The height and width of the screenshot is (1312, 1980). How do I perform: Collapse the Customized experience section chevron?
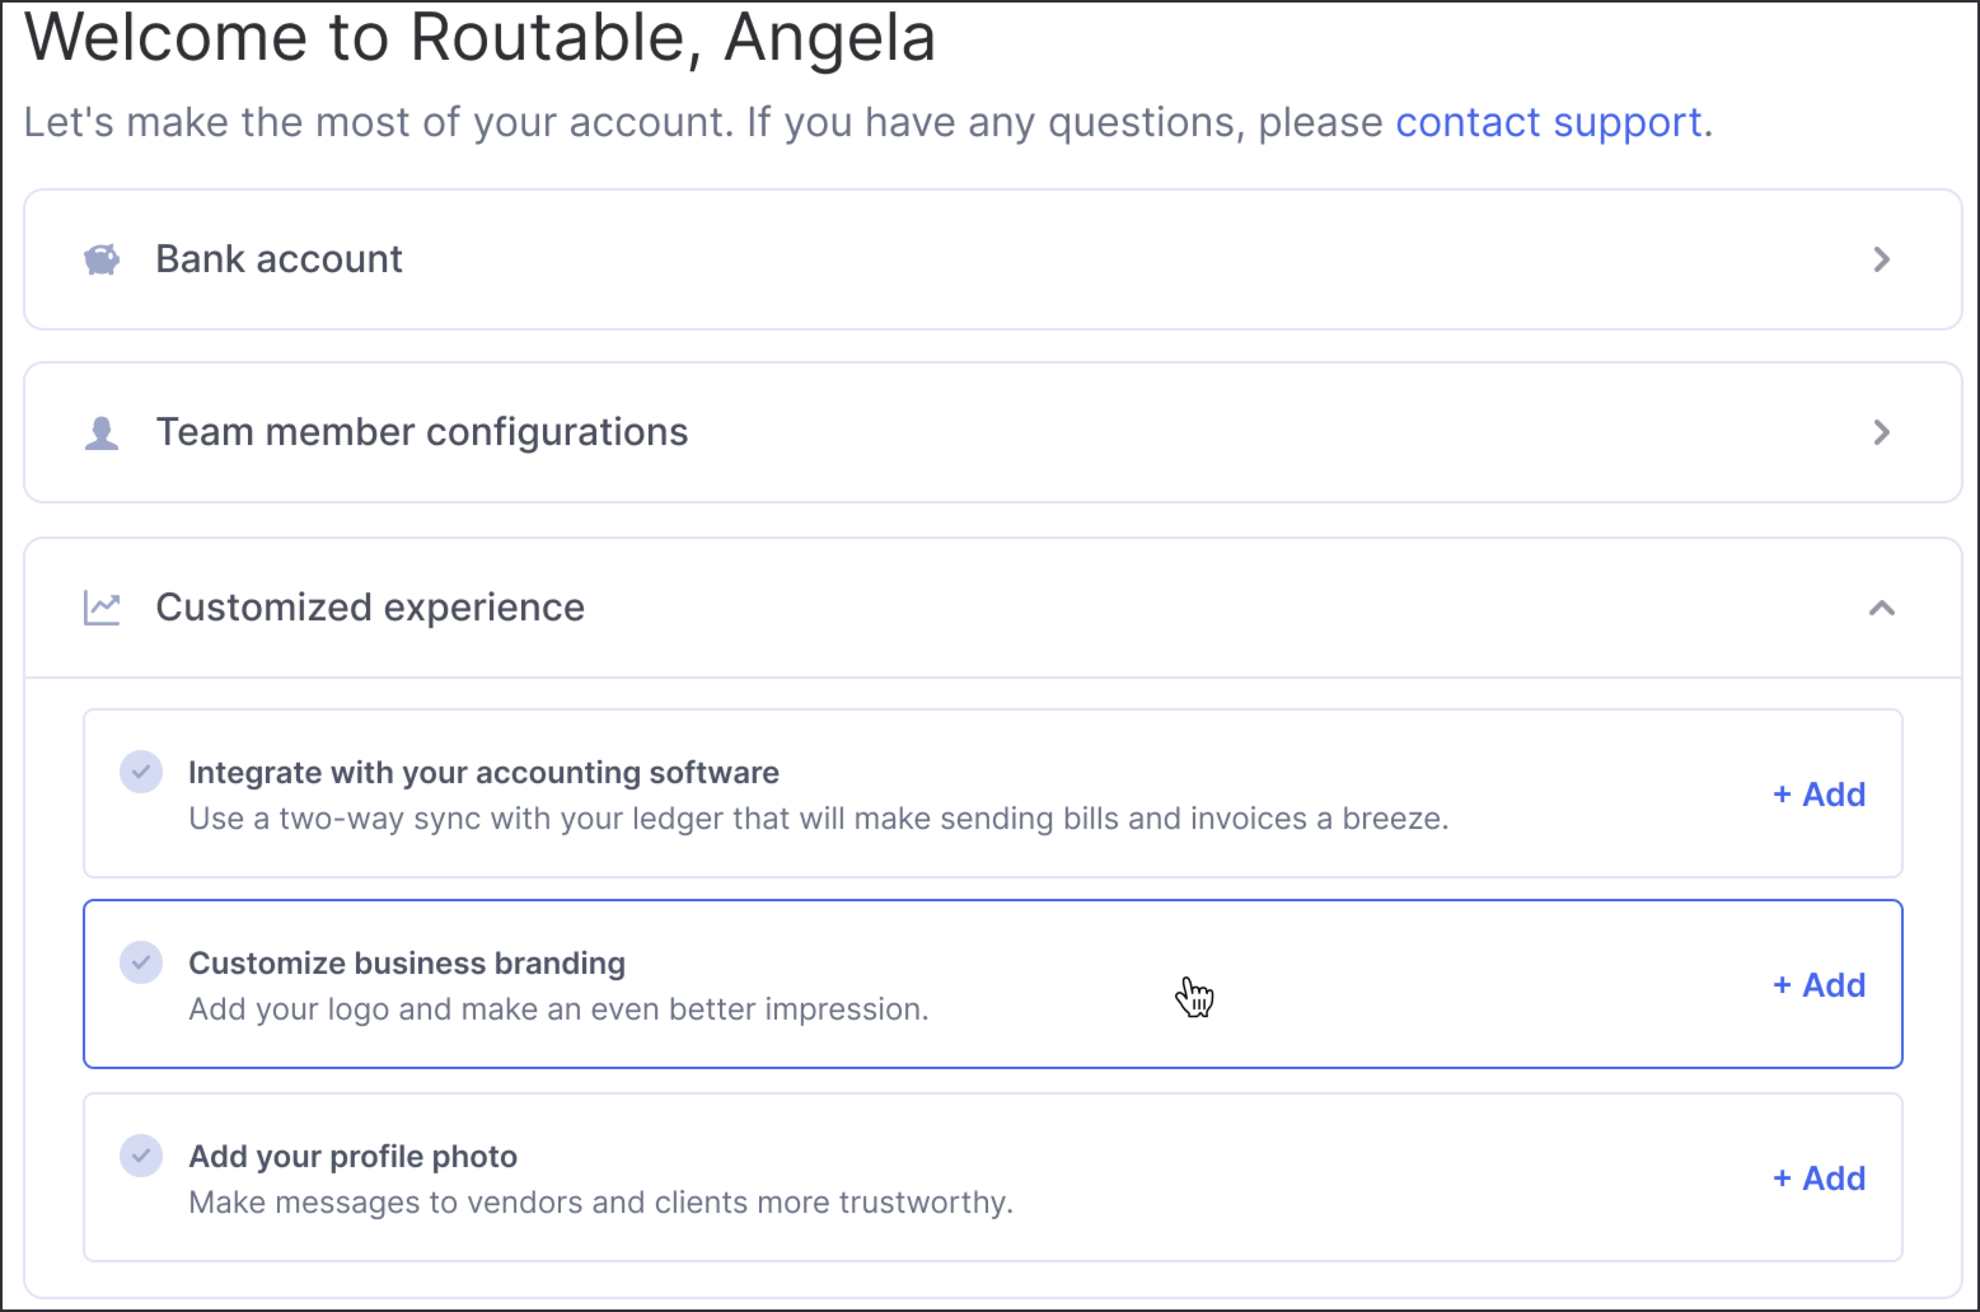(1882, 608)
